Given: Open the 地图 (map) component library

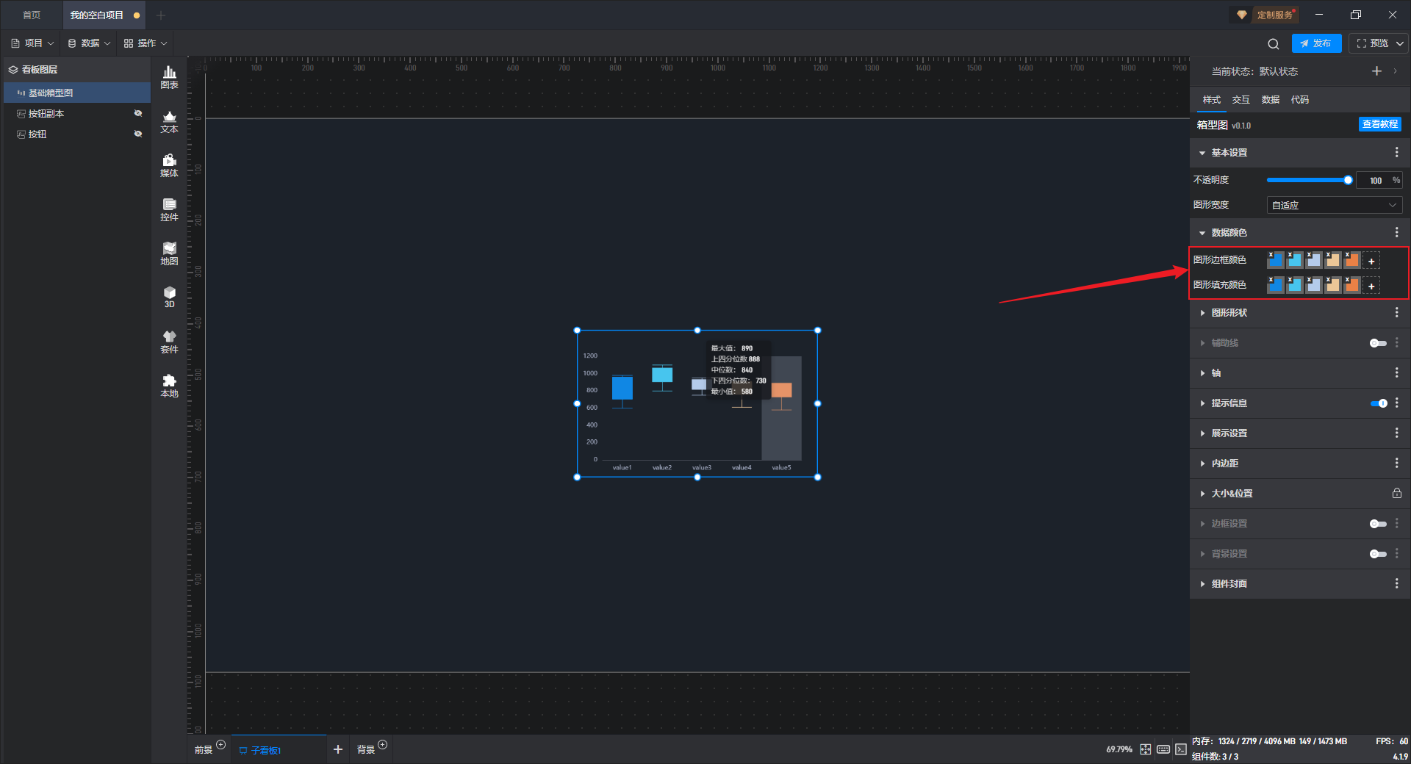Looking at the screenshot, I should (x=169, y=253).
